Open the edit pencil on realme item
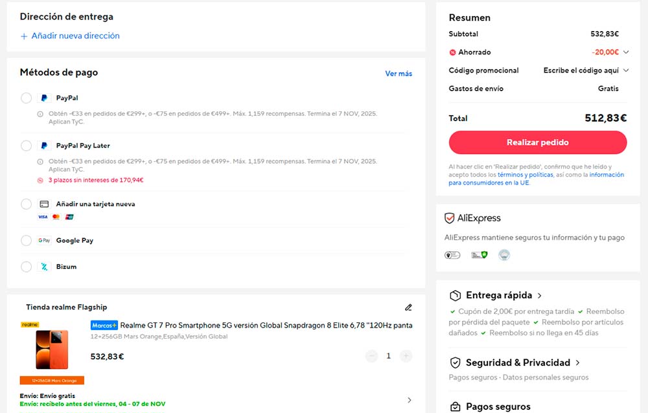Screen dimensions: 648x413 408,307
